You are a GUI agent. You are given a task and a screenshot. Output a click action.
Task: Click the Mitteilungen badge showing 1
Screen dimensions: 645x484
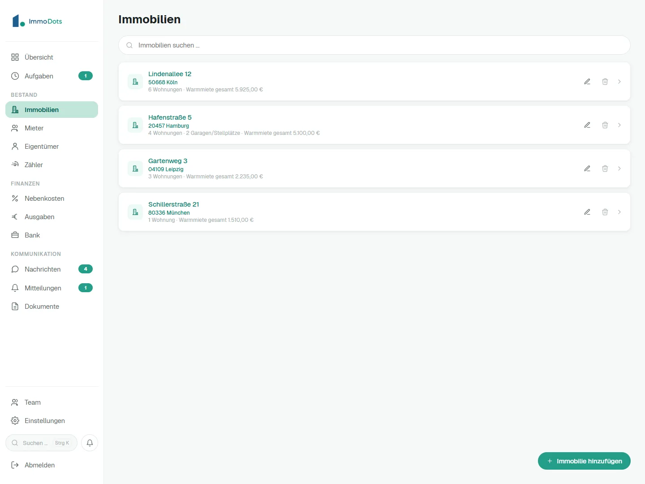tap(86, 288)
